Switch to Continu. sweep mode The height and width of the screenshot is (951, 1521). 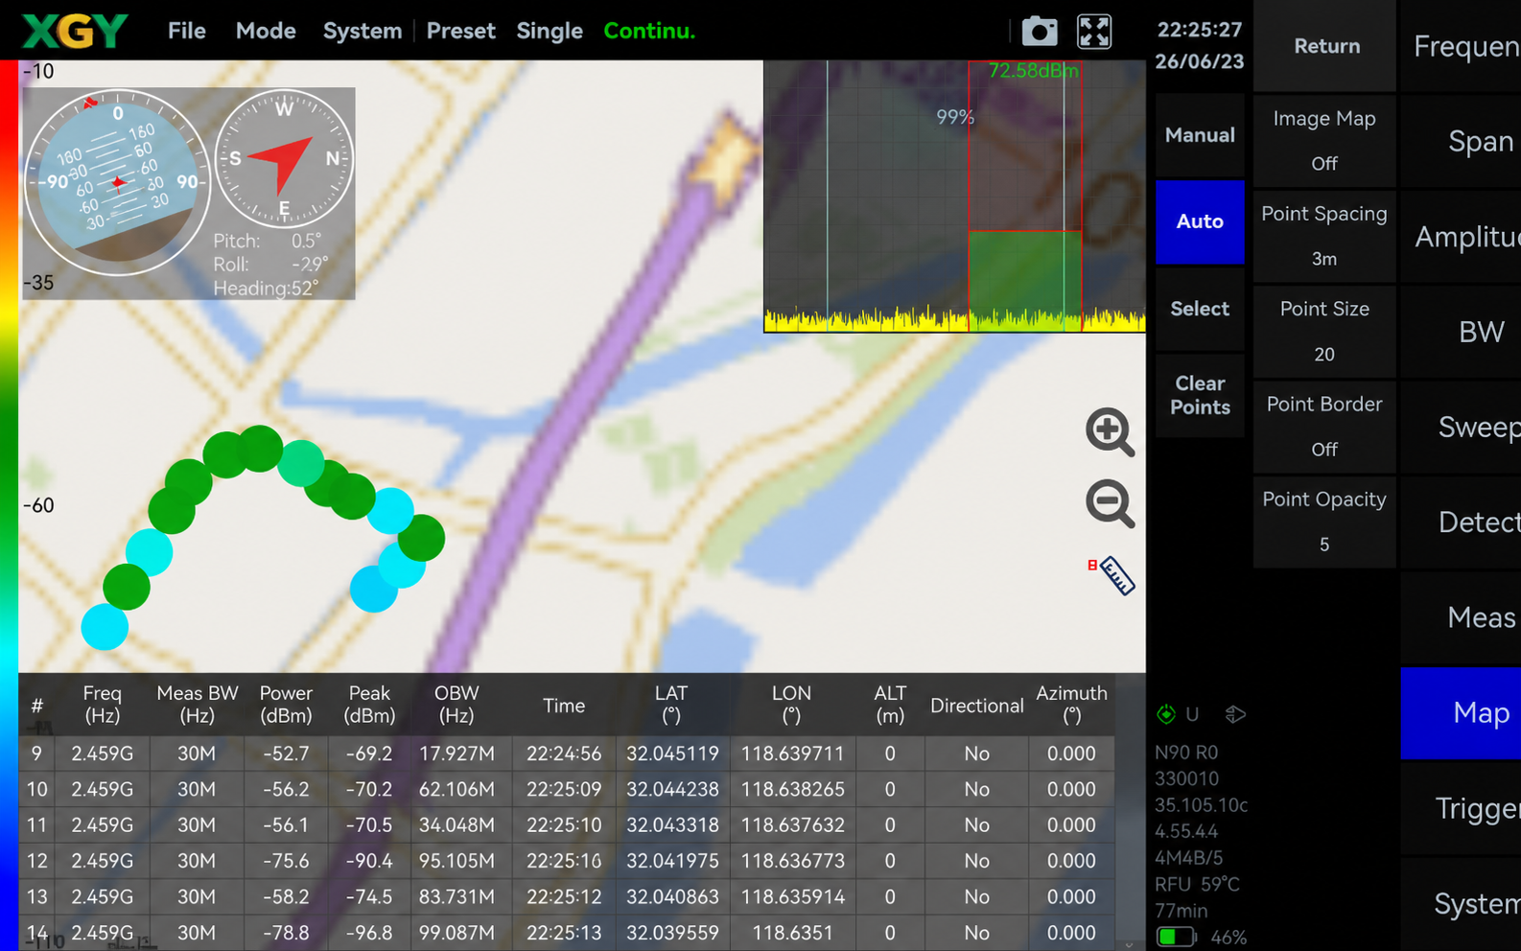(x=649, y=31)
